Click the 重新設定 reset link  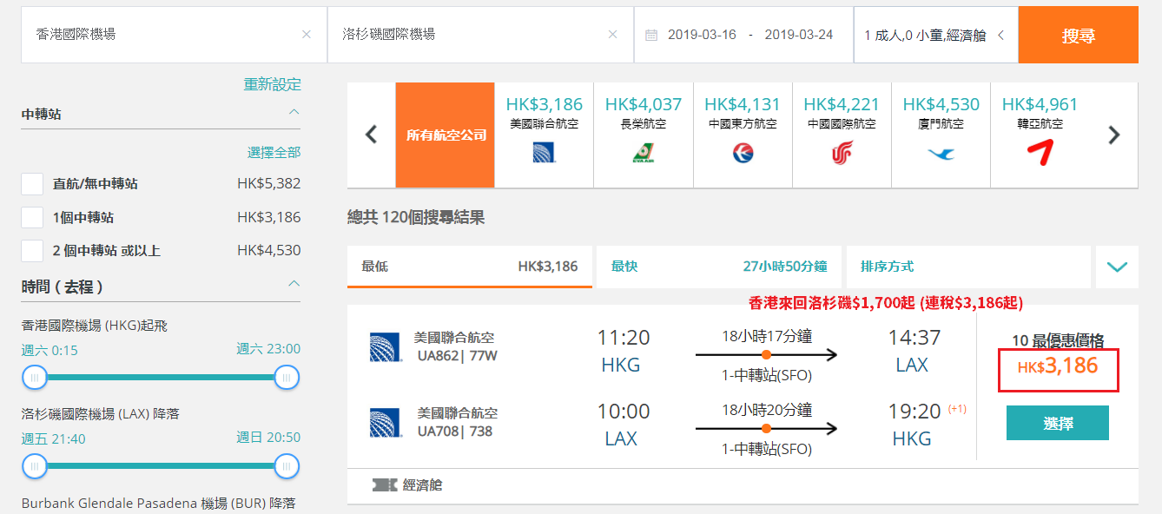(273, 84)
